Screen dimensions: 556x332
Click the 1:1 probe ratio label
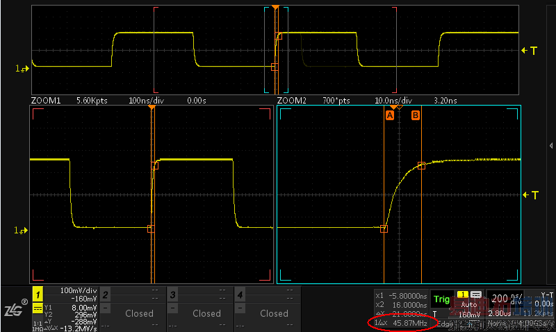(x=38, y=324)
